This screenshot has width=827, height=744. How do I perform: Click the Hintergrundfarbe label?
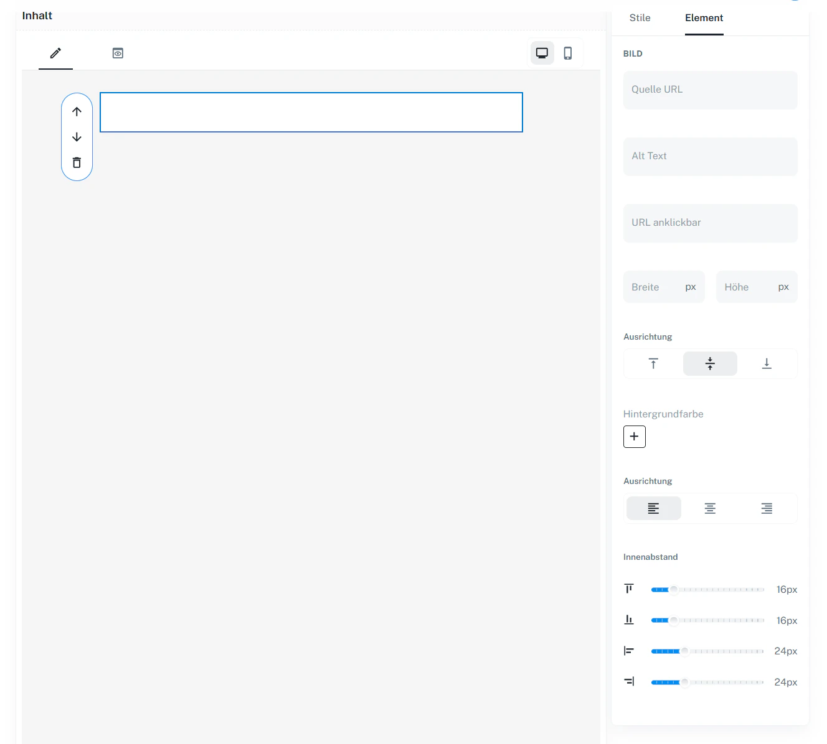(663, 414)
